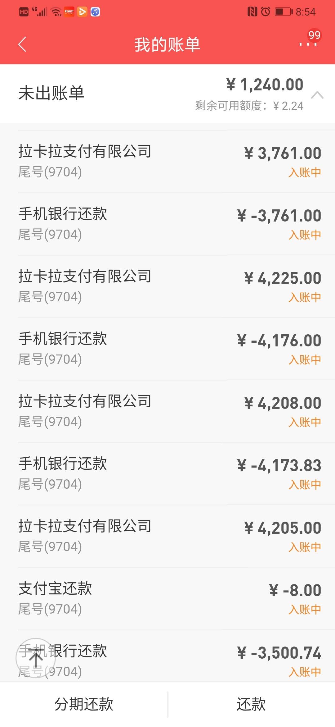The height and width of the screenshot is (727, 335).
Task: Collapse the 未出账单 section chevron
Action: coord(317,95)
